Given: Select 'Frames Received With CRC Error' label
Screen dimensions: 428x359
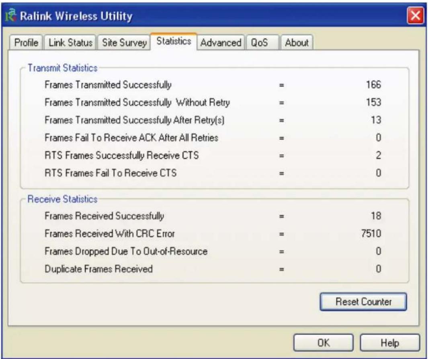Looking at the screenshot, I should tap(109, 234).
